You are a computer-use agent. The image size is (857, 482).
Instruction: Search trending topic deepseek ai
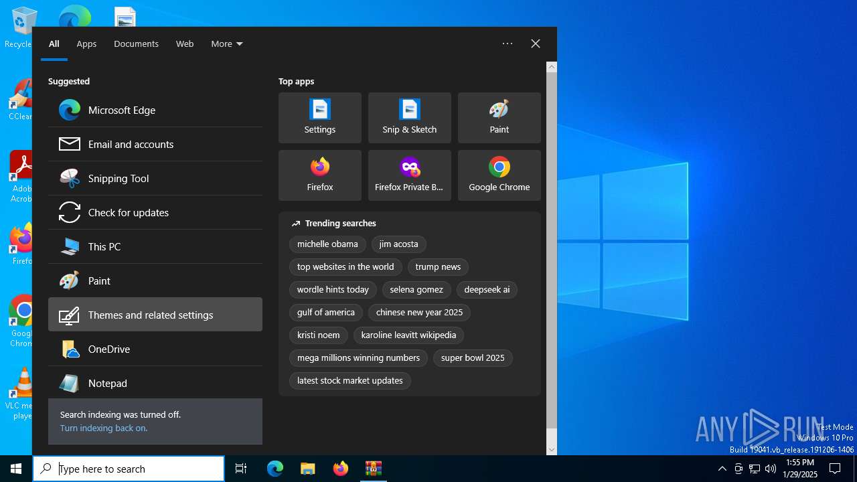pyautogui.click(x=487, y=290)
